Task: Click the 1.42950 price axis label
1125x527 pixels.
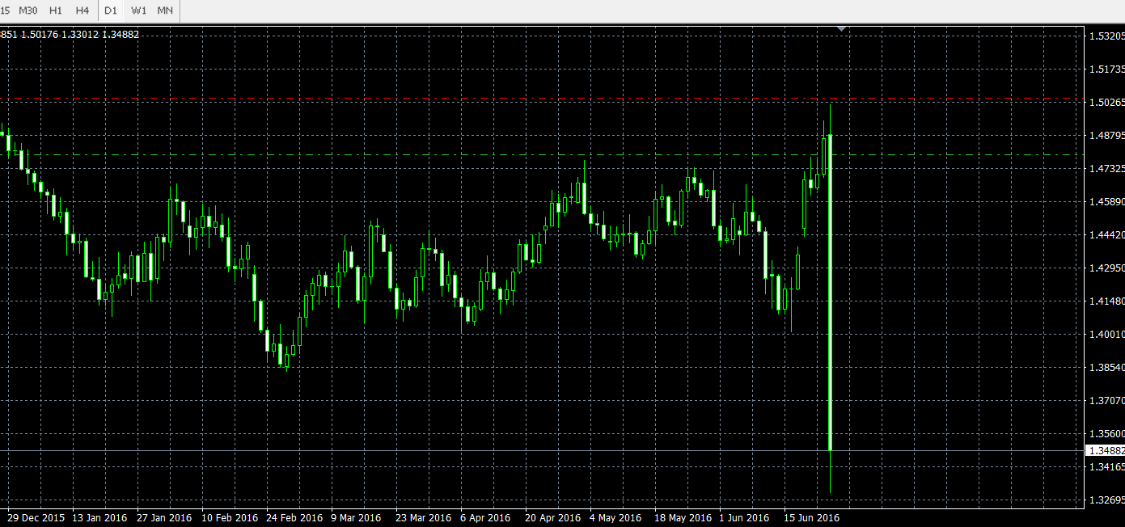Action: point(1106,268)
